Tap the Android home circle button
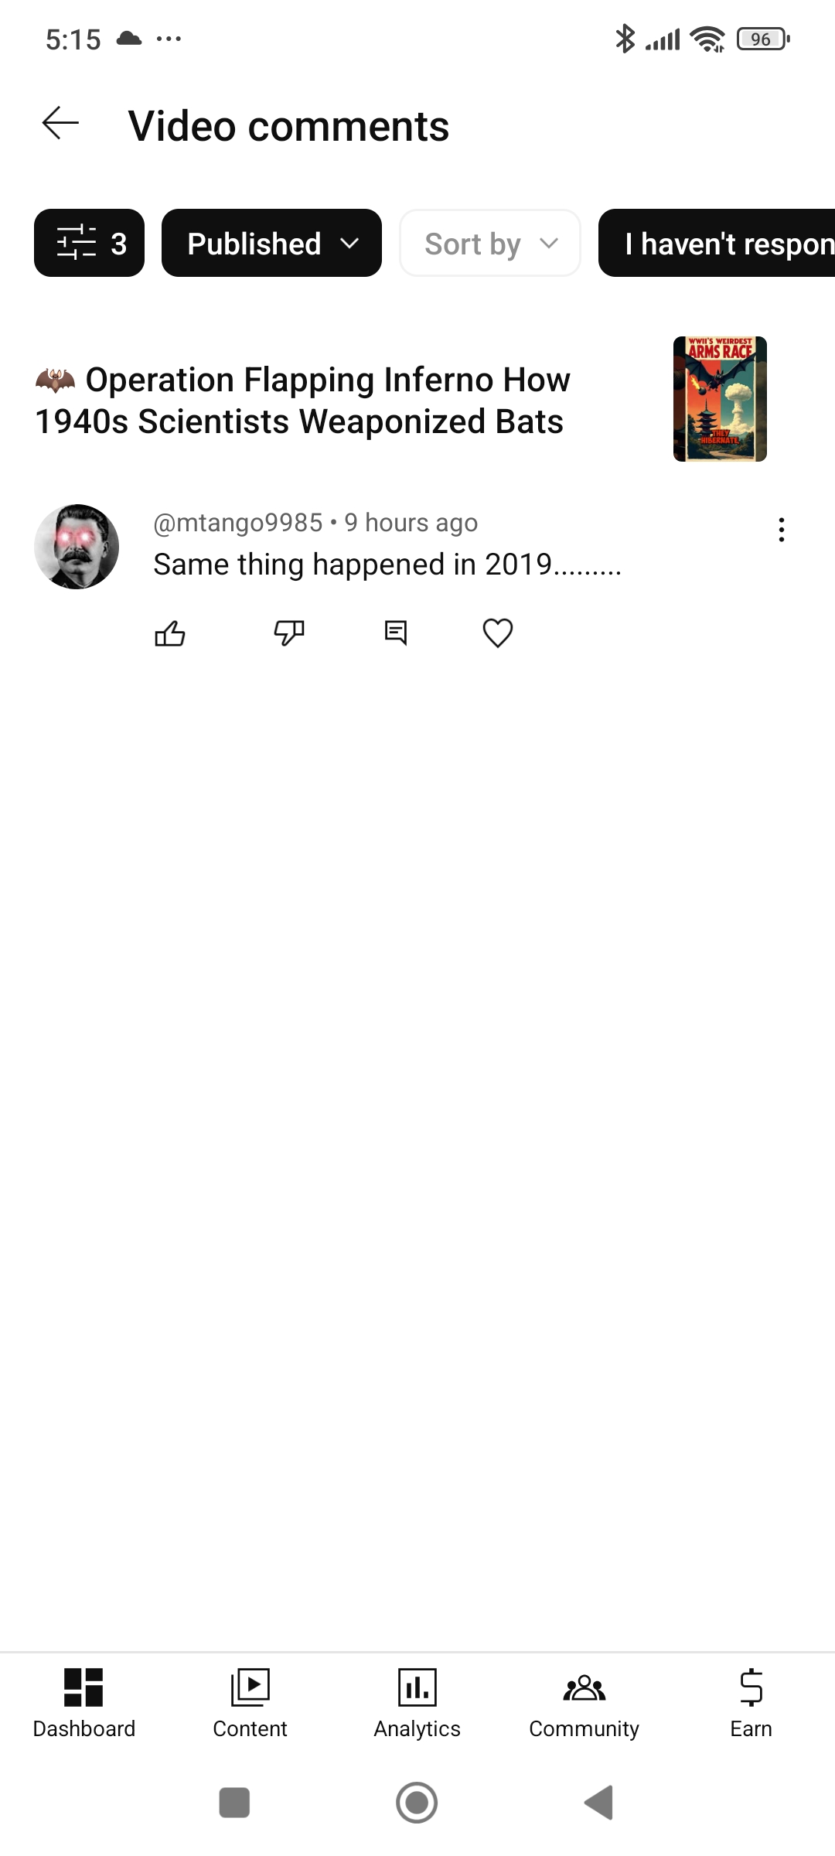 pos(417,1803)
